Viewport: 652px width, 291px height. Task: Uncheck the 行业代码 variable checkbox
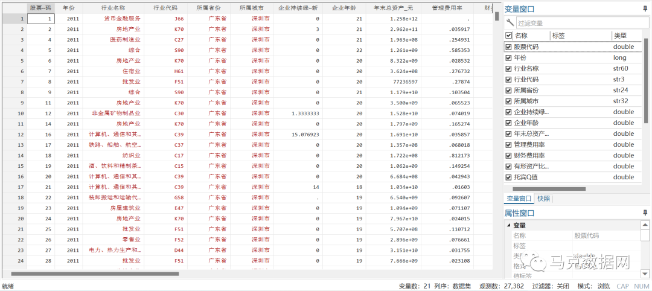pos(508,80)
